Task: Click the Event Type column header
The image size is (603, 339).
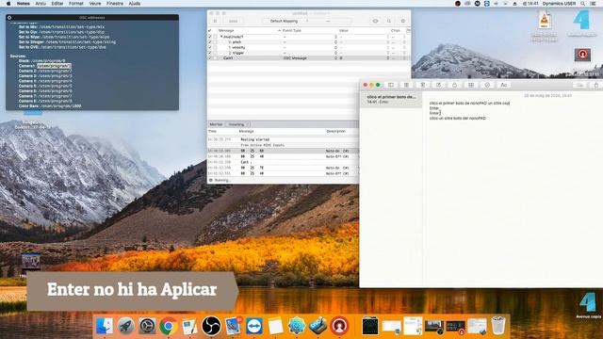Action: [292, 30]
